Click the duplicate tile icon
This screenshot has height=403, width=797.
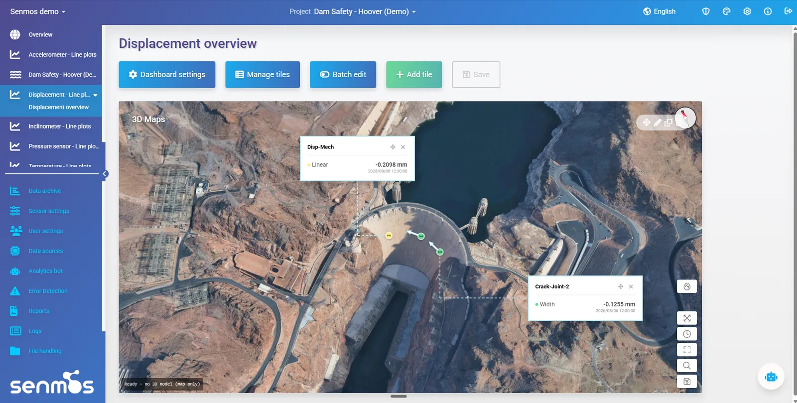pyautogui.click(x=668, y=122)
